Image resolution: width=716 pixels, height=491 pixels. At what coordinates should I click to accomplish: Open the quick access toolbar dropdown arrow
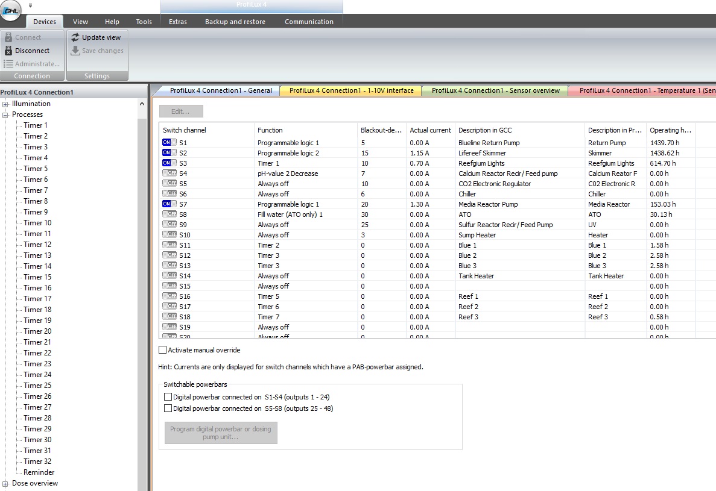tap(30, 5)
